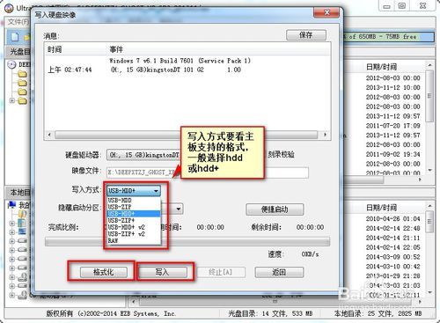
Task: Close the 写入硬盘映像 dialog
Action: tap(327, 12)
